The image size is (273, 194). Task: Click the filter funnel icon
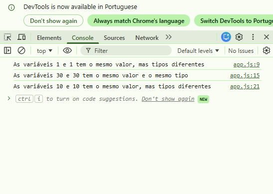[x=88, y=51]
